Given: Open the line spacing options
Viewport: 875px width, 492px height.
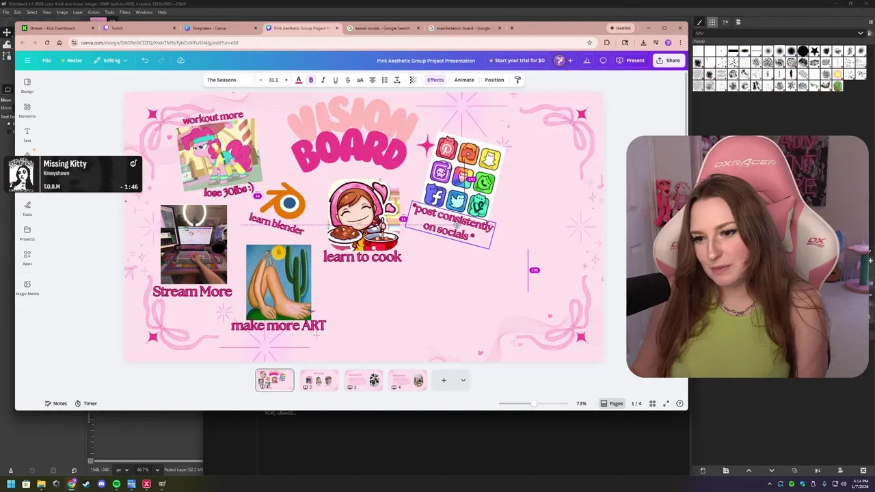Looking at the screenshot, I should coord(397,80).
